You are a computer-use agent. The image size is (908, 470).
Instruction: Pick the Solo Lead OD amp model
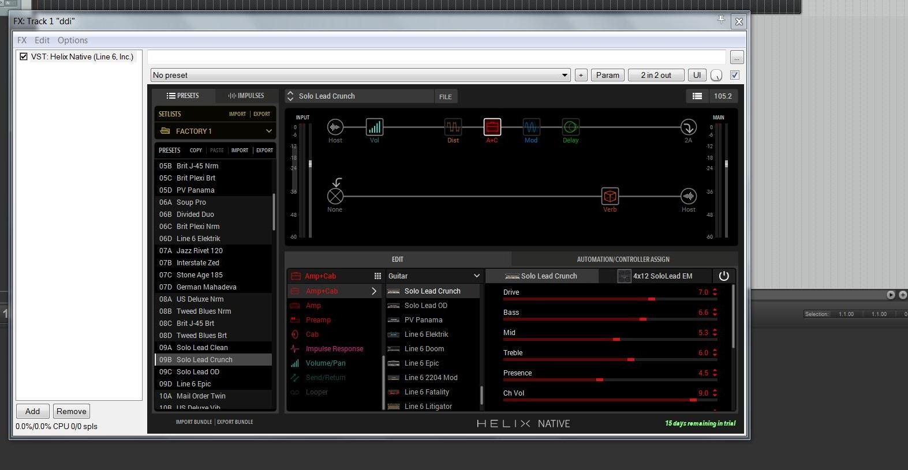click(433, 306)
